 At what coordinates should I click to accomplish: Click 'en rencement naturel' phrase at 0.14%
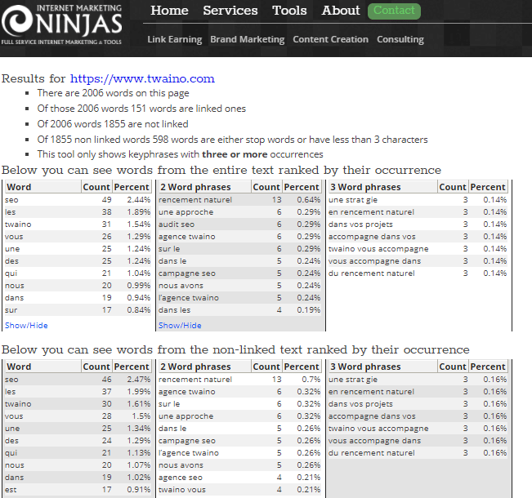[371, 212]
